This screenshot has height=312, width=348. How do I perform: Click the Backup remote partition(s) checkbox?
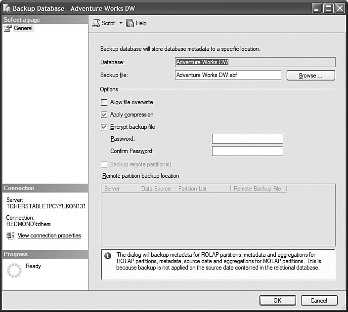tap(104, 165)
